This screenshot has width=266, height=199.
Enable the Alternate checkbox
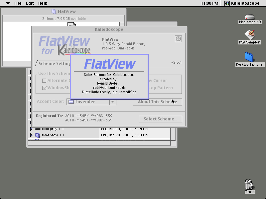[44, 81]
